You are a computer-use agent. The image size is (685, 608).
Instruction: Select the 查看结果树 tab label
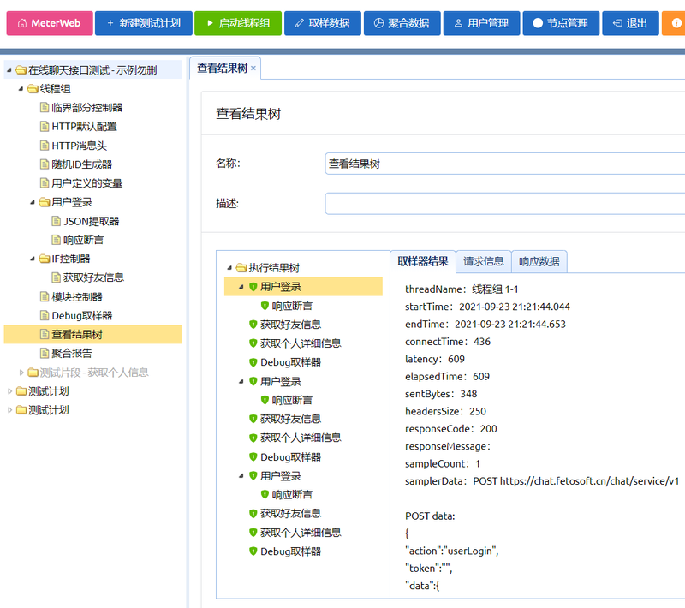tap(222, 69)
